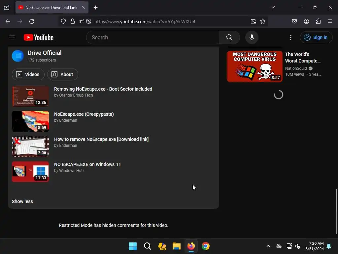
Task: Select the No Escape.exe Download Link tab
Action: (x=52, y=8)
